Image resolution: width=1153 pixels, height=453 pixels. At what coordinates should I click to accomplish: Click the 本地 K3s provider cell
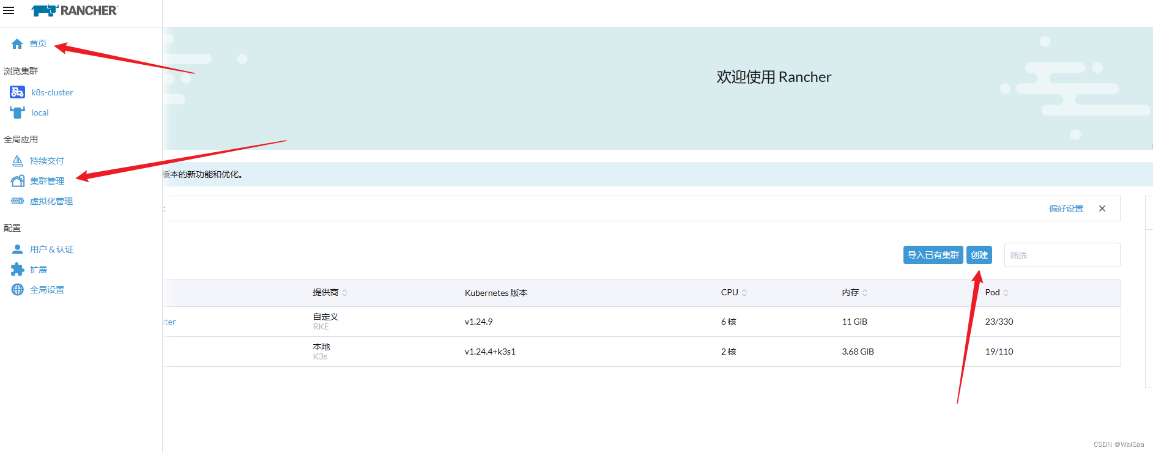(322, 352)
